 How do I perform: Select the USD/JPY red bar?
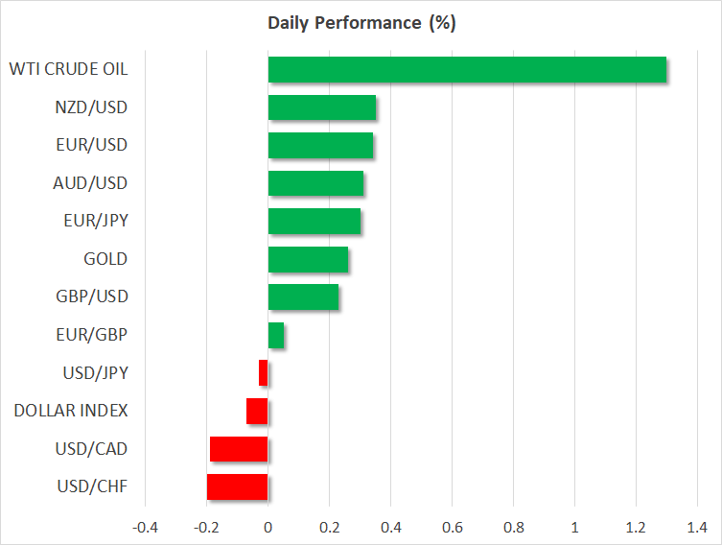tap(264, 373)
